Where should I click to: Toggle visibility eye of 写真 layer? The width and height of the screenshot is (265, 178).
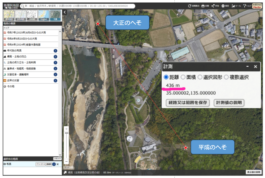click(5, 164)
